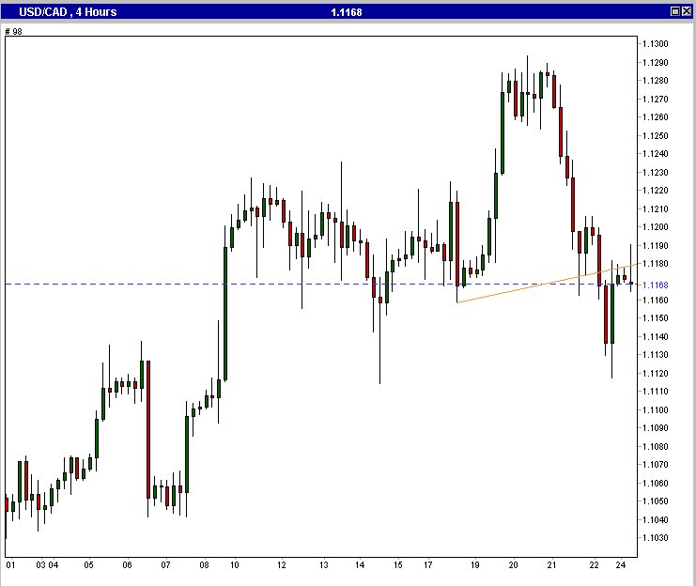Click the 1.1250 price axis label
Image resolution: width=696 pixels, height=586 pixels.
point(656,136)
